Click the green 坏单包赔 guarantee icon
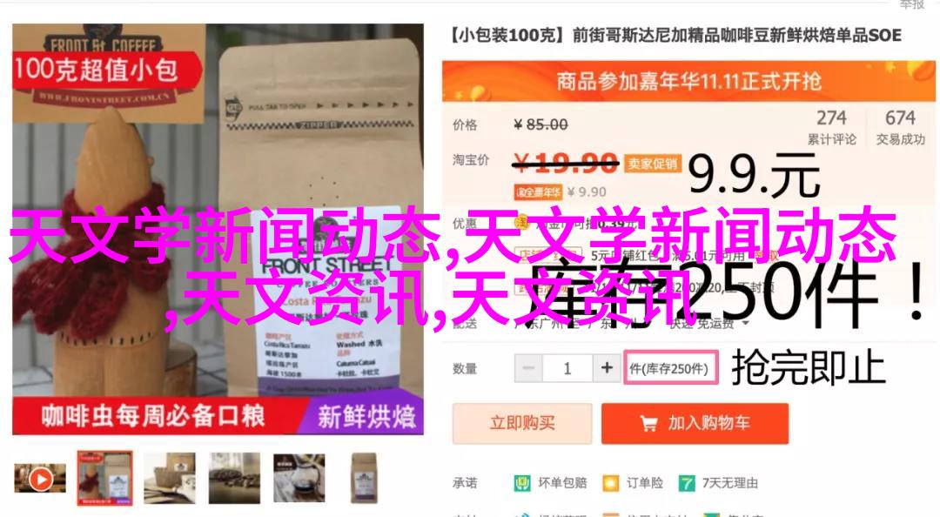Viewport: 940px width, 517px height. [522, 483]
